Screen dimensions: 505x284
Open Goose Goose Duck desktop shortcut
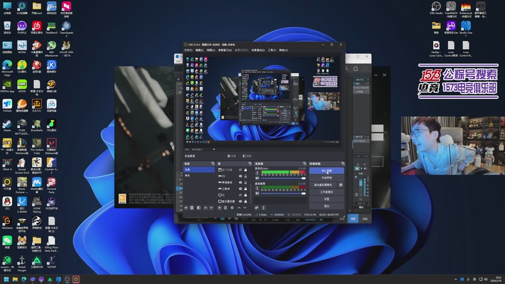coord(22,166)
